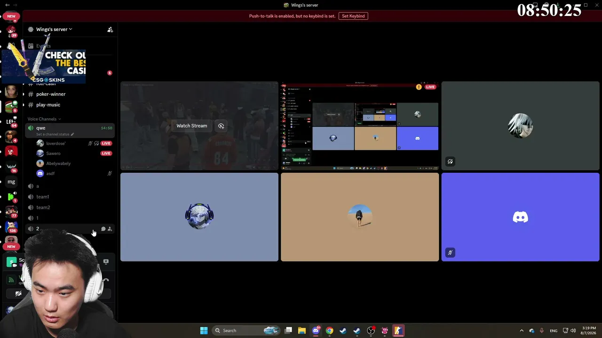
Task: Click the pop-out stream icon beside Watch Stream
Action: pos(221,126)
